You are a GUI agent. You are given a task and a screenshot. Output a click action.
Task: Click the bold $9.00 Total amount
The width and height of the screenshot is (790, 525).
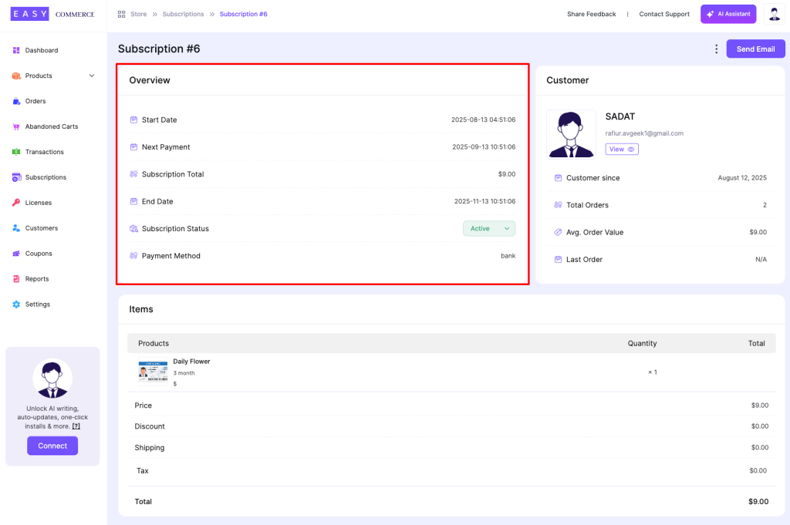[758, 501]
